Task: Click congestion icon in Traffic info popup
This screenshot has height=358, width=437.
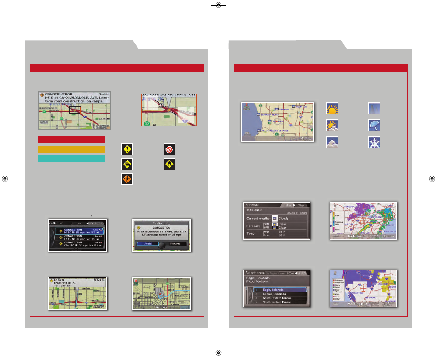Action: tap(138, 228)
